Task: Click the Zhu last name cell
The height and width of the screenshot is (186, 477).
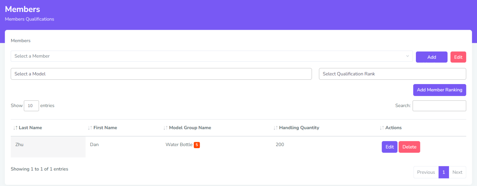Action: pos(20,145)
